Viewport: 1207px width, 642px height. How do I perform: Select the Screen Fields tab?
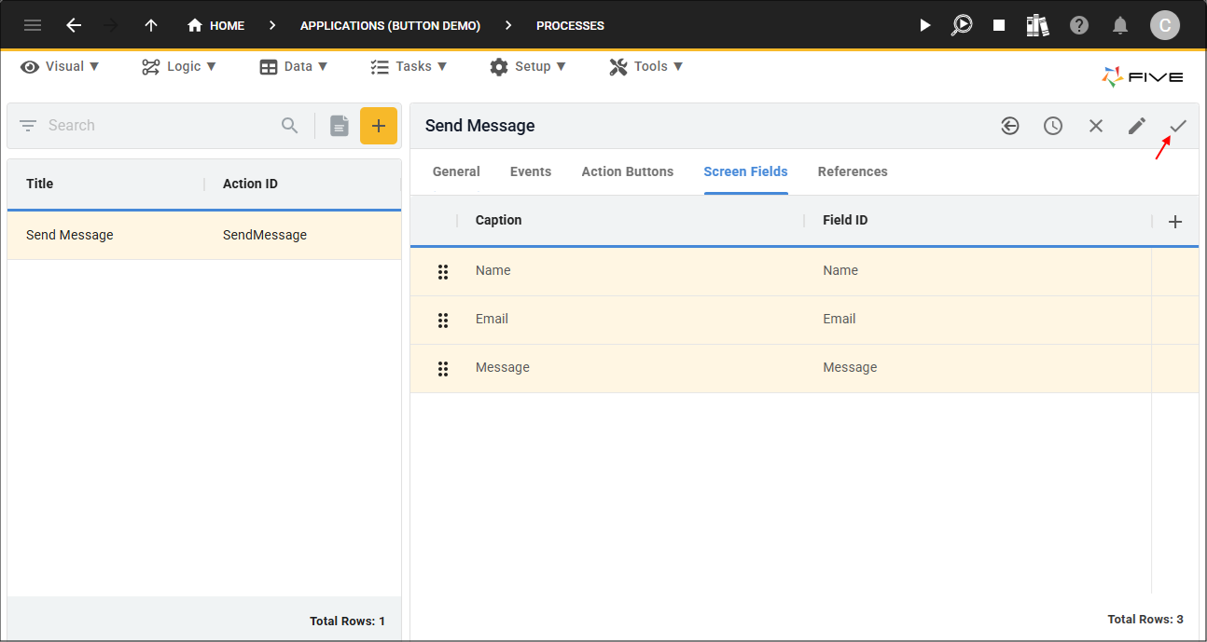point(746,171)
